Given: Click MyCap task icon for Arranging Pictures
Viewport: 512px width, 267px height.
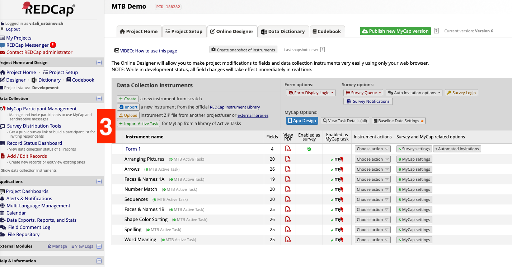Looking at the screenshot, I should 337,159.
